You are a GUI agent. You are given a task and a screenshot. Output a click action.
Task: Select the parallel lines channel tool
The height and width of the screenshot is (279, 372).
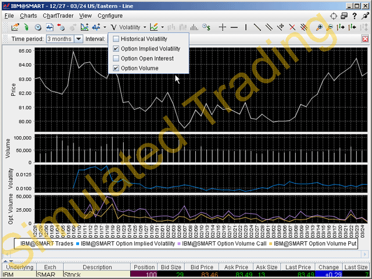(269, 27)
